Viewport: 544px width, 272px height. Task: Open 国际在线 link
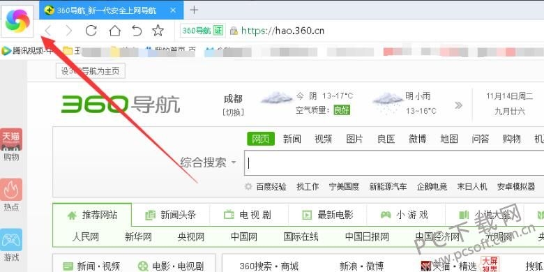tap(301, 237)
